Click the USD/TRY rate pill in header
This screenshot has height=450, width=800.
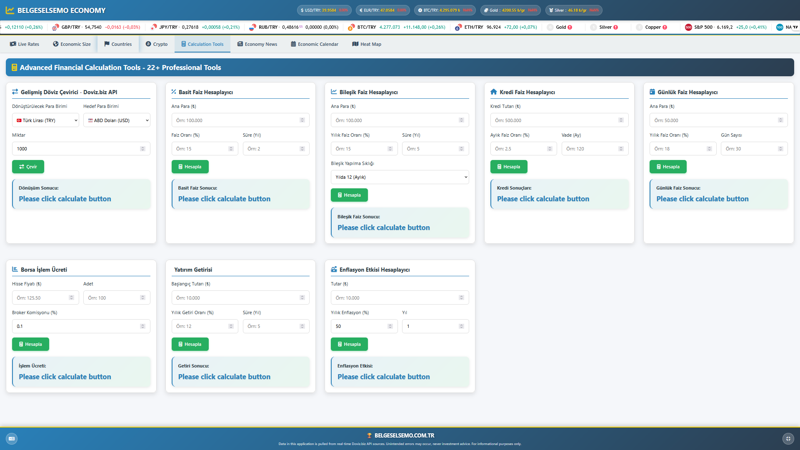[x=324, y=10]
